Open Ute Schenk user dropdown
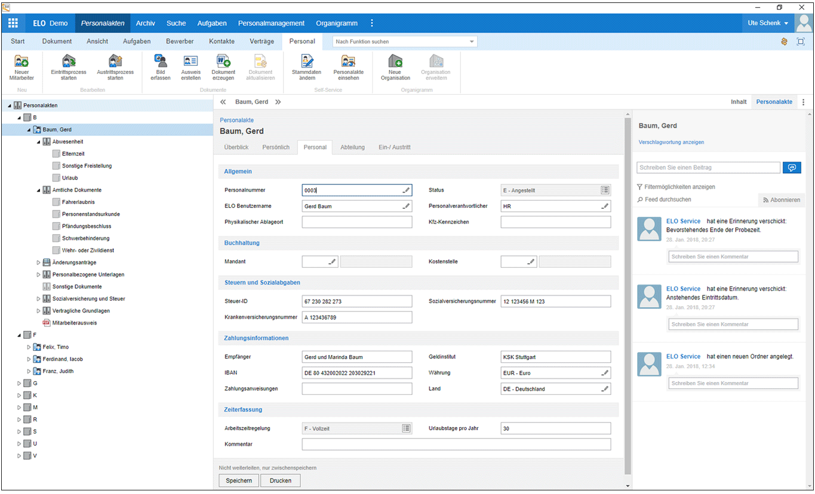The image size is (815, 494). click(x=768, y=23)
